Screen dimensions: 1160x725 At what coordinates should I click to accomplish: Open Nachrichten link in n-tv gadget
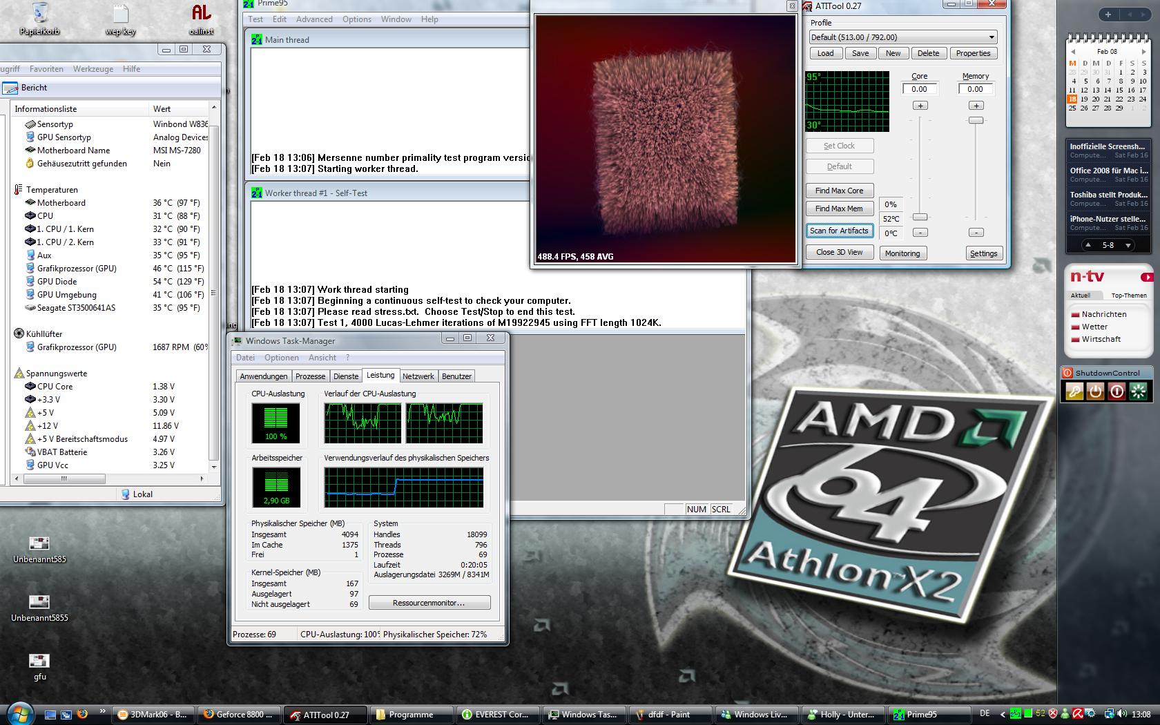pos(1104,314)
